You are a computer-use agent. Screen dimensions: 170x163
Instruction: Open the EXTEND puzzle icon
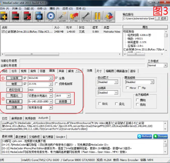74,17
